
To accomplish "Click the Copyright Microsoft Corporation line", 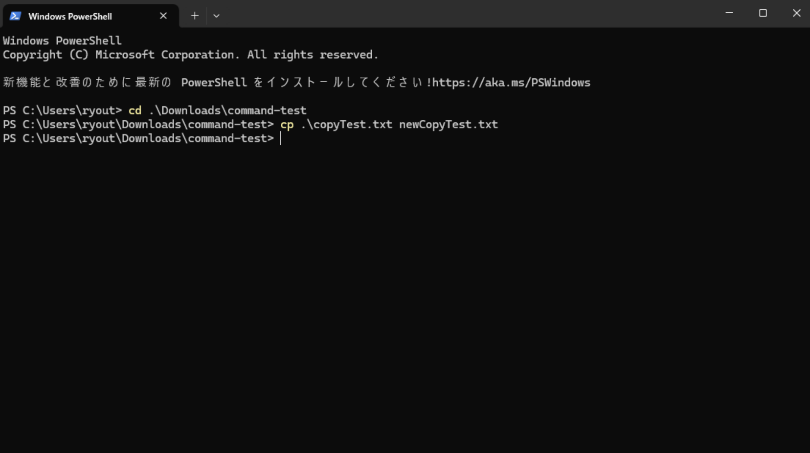I will coord(190,55).
